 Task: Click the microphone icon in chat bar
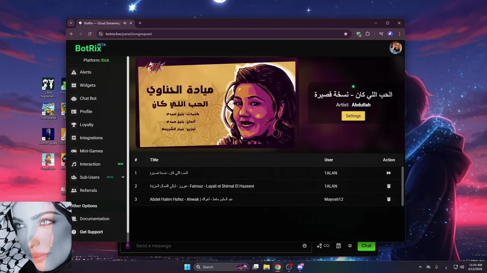(x=127, y=246)
